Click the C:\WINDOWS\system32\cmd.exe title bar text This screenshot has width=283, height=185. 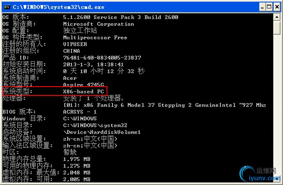coord(58,7)
